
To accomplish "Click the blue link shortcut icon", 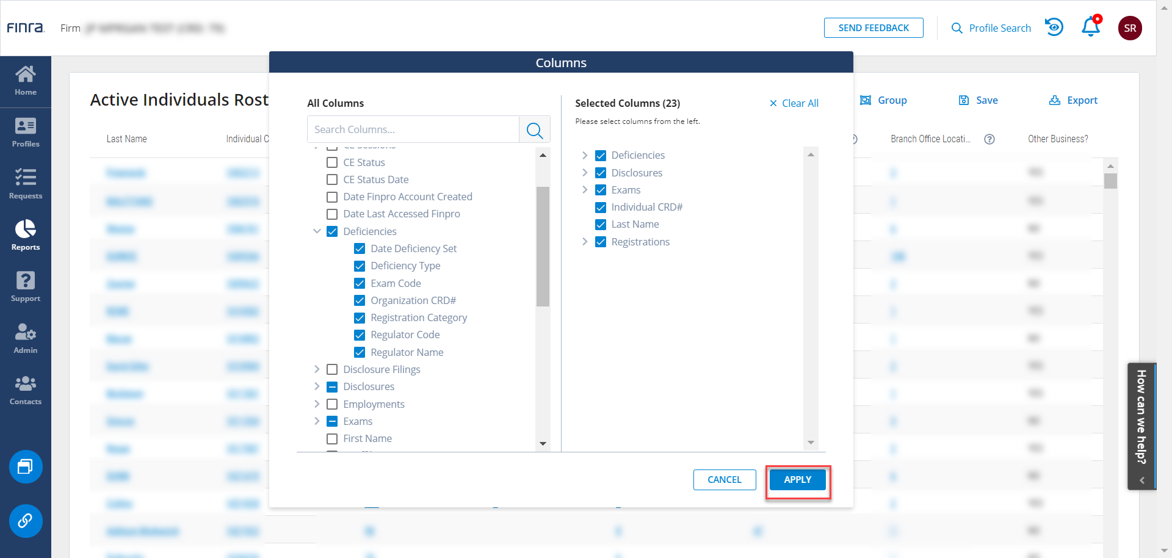I will pos(26,521).
